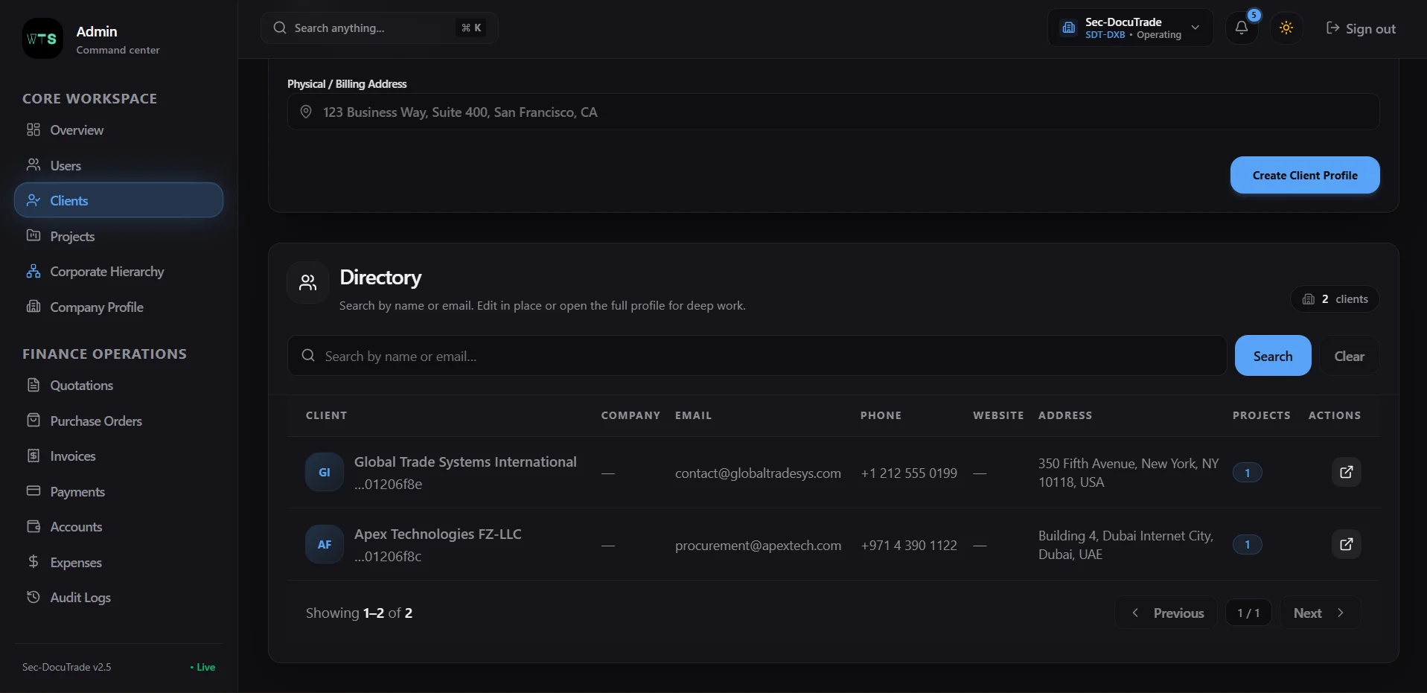Viewport: 1427px width, 693px height.
Task: Toggle the light/dark theme sun icon
Action: point(1286,28)
